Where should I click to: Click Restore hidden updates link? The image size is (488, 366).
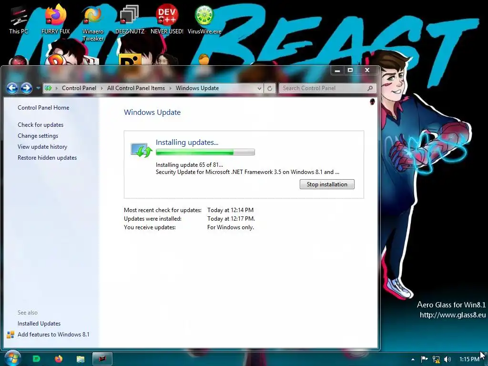[x=47, y=158]
